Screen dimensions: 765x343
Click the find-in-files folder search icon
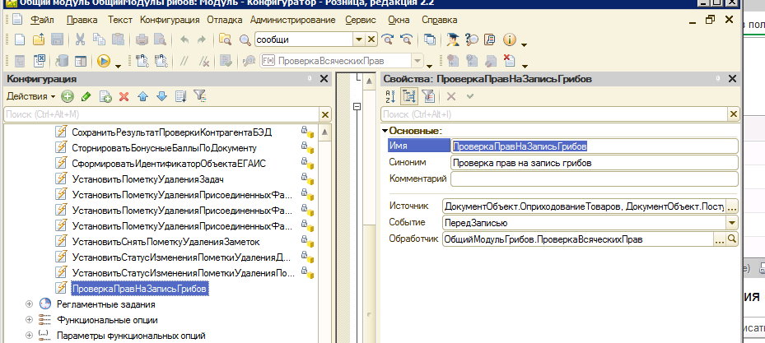[x=225, y=39]
